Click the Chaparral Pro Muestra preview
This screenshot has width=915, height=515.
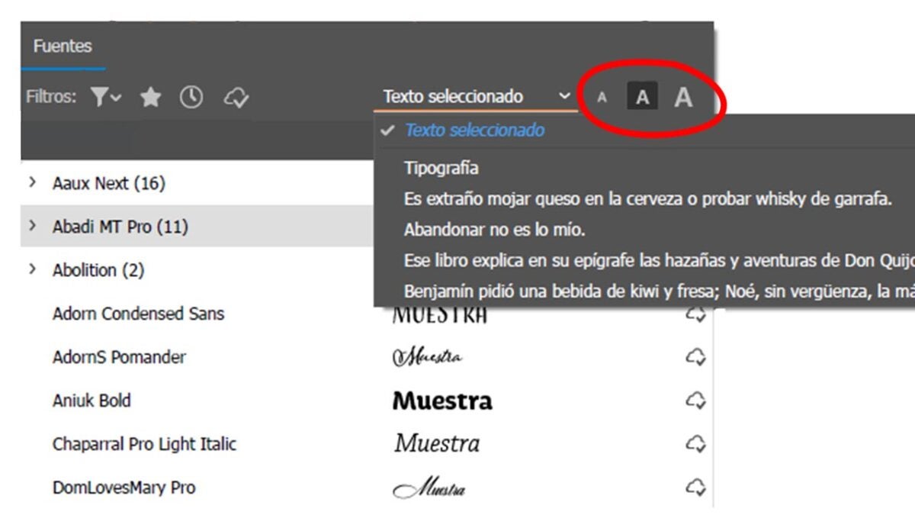(437, 443)
